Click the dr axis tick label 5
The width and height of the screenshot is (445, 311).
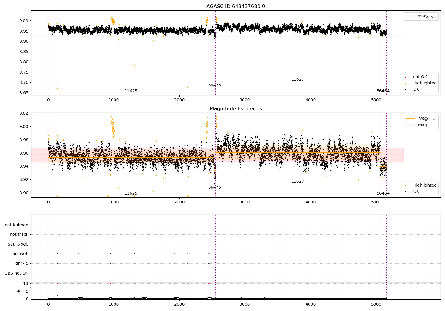[x=27, y=291]
